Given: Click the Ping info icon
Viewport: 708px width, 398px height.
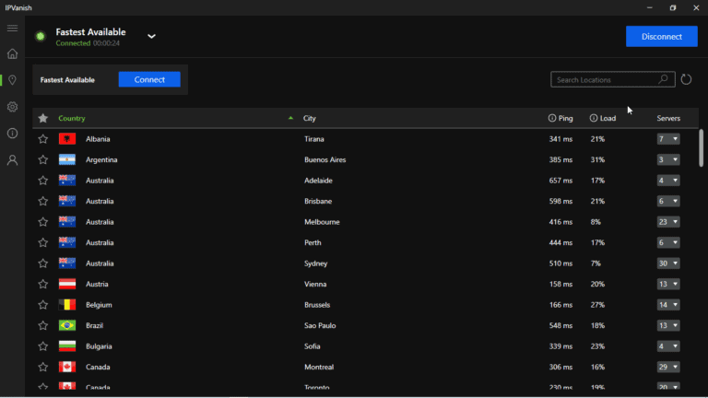Looking at the screenshot, I should (552, 118).
